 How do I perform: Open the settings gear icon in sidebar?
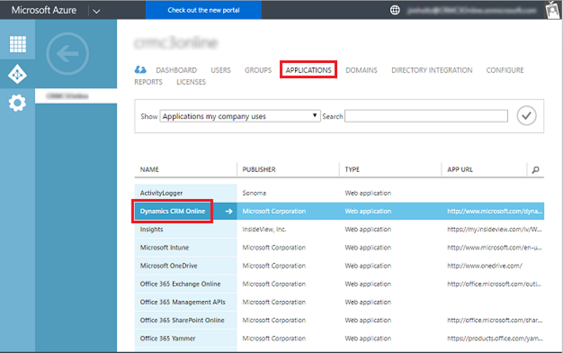pyautogui.click(x=17, y=104)
